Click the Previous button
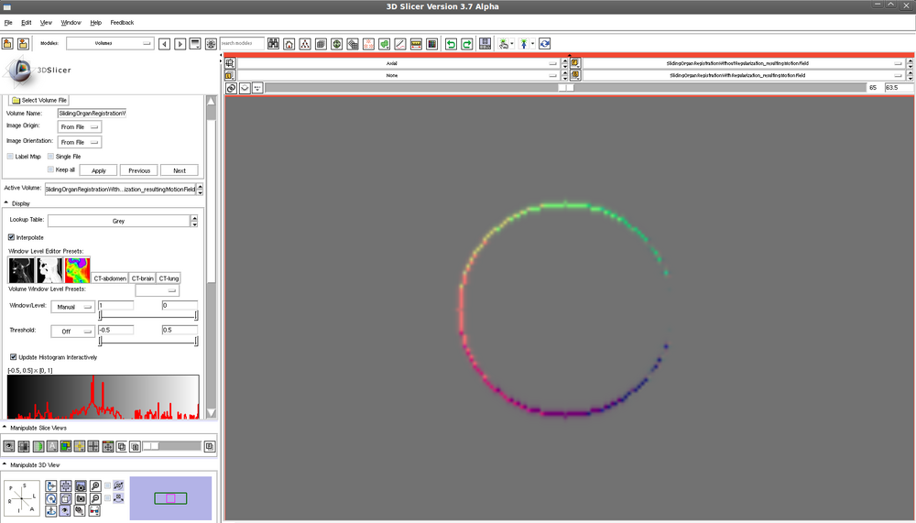This screenshot has height=523, width=916. coord(139,170)
